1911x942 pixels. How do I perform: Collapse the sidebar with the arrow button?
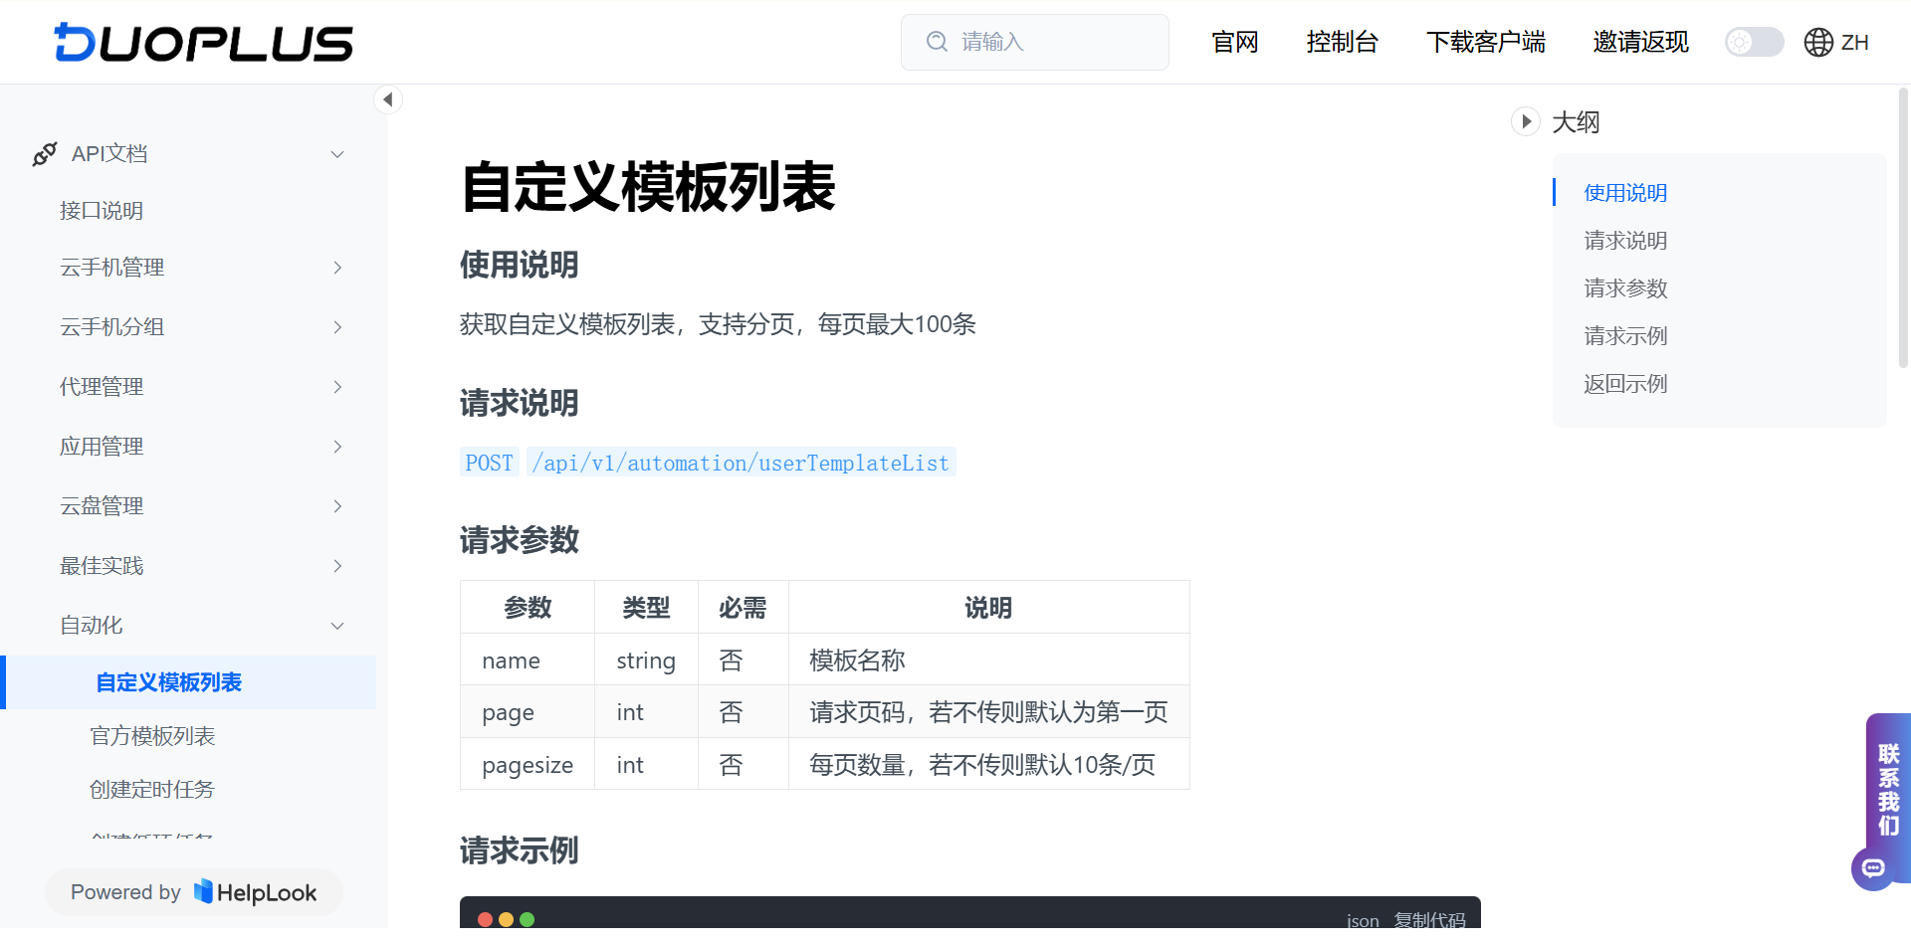(388, 99)
